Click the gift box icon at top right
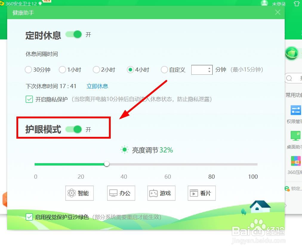The height and width of the screenshot is (251, 302). tap(296, 4)
